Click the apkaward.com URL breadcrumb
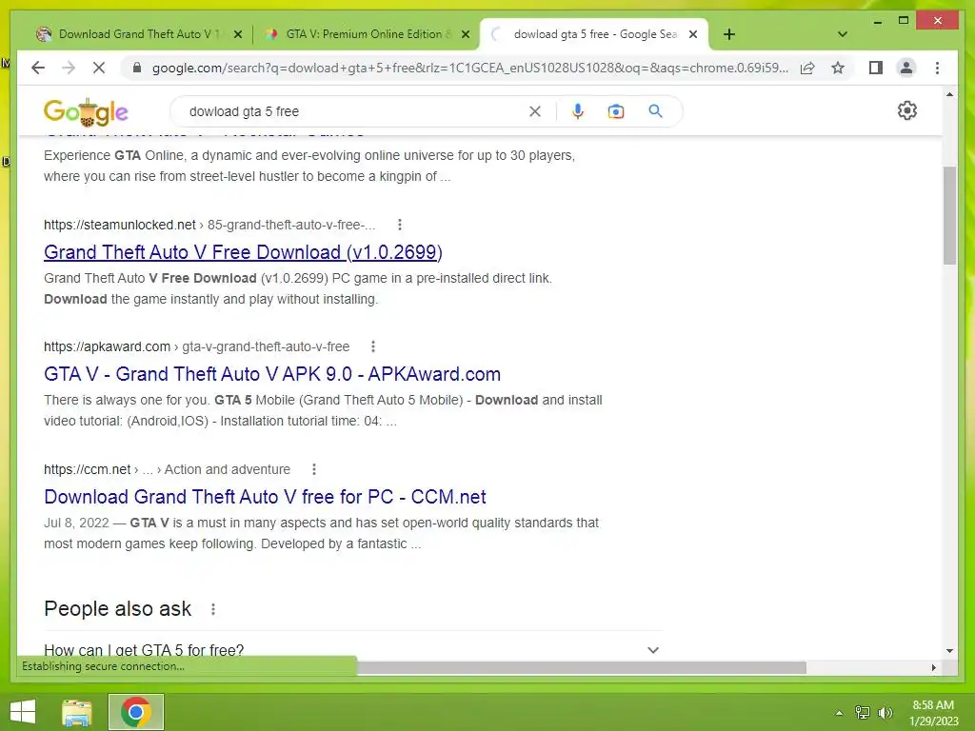The image size is (975, 731). pyautogui.click(x=196, y=346)
